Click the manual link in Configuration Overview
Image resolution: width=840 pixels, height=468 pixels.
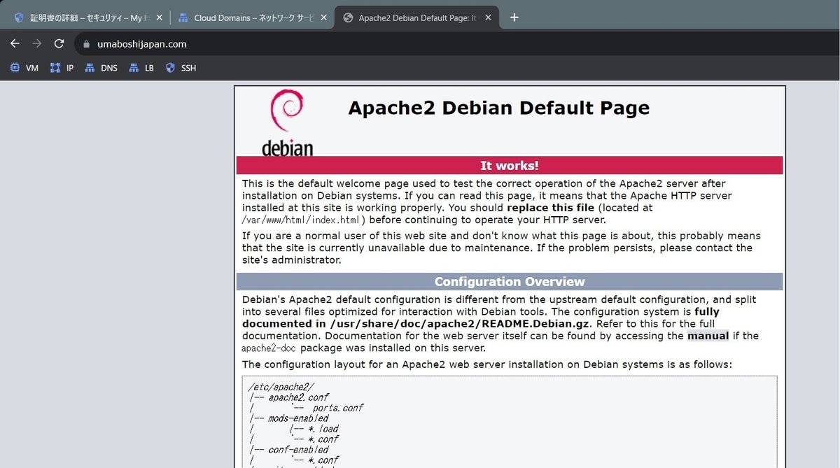coord(708,336)
